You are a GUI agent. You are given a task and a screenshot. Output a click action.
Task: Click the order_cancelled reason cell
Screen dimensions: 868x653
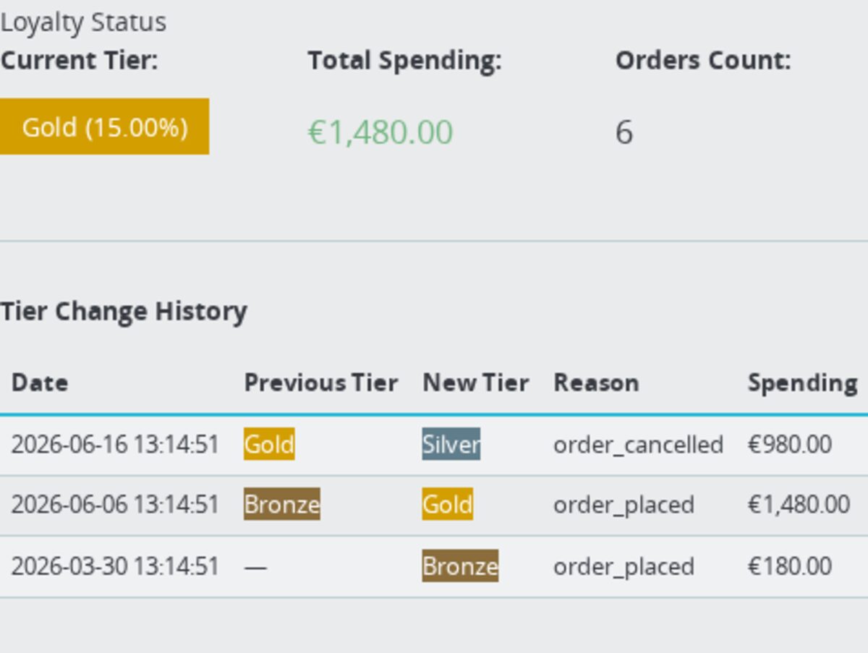pyautogui.click(x=639, y=444)
